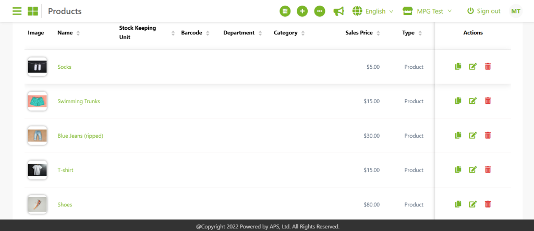Viewport: 534px width, 231px height.
Task: Open the Shoes product link
Action: tap(65, 204)
